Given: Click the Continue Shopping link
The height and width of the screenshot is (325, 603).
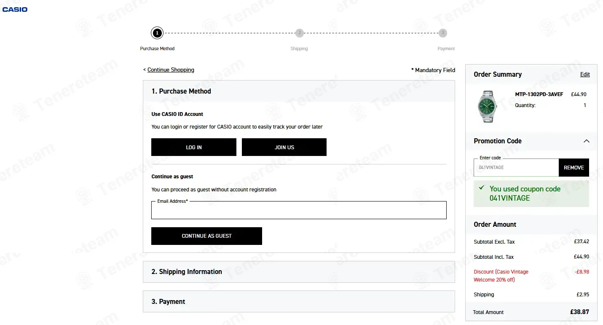Looking at the screenshot, I should pos(171,70).
